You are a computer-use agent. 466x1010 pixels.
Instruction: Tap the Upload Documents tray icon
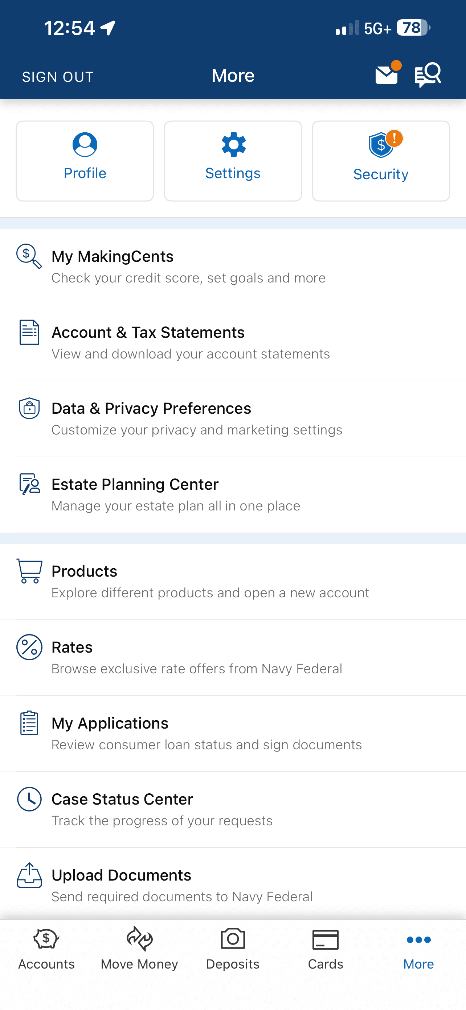[x=29, y=875]
